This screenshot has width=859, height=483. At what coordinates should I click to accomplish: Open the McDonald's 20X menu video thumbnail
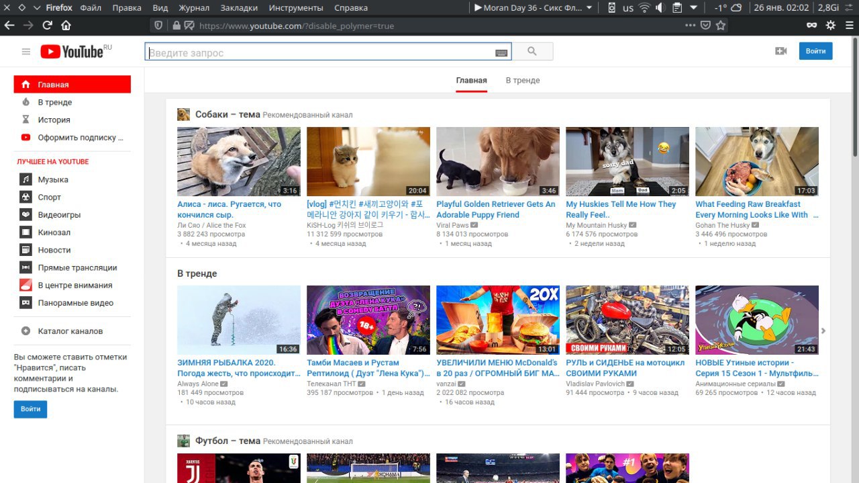498,320
